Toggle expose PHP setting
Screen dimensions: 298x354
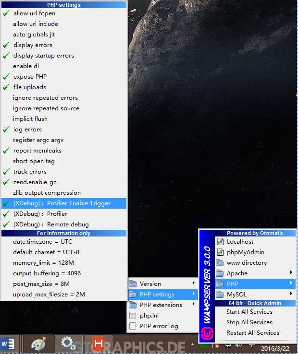pos(64,77)
